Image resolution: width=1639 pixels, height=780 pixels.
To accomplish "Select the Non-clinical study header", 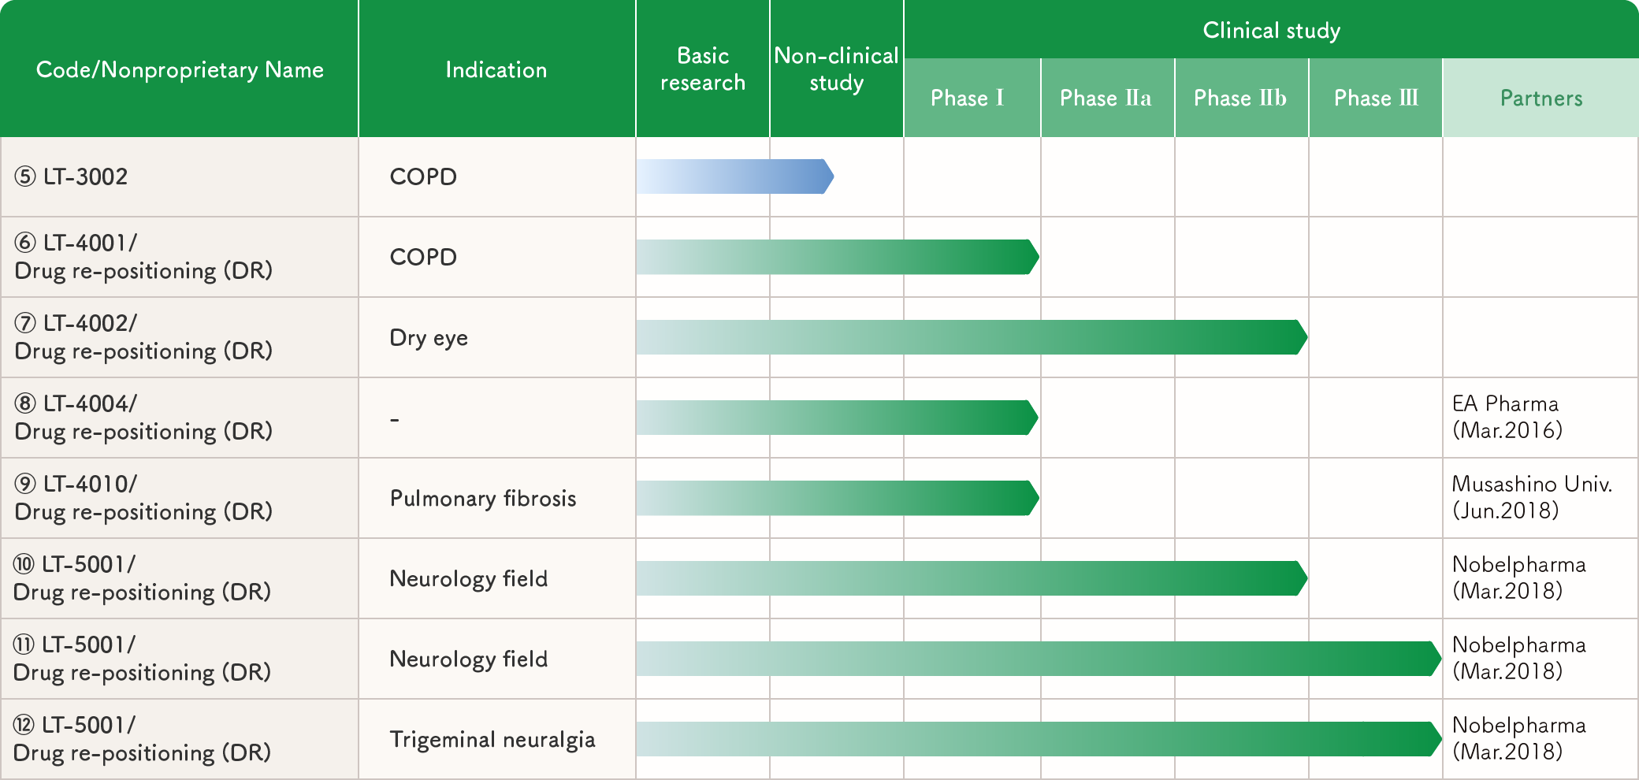I will pyautogui.click(x=837, y=69).
